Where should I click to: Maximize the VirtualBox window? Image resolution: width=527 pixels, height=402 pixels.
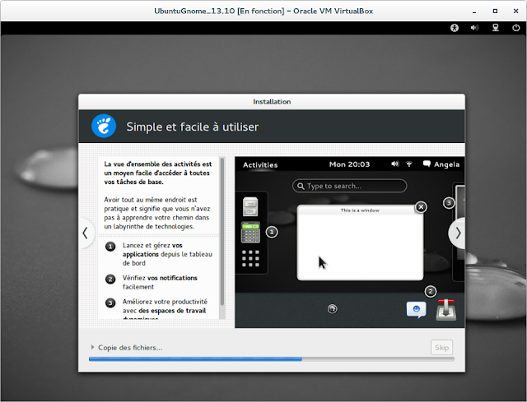495,11
